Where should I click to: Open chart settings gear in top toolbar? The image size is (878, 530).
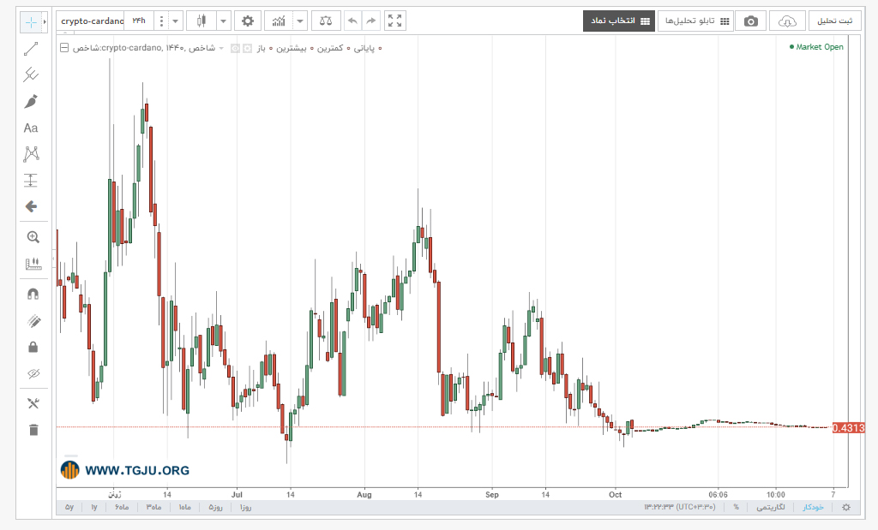(x=248, y=21)
